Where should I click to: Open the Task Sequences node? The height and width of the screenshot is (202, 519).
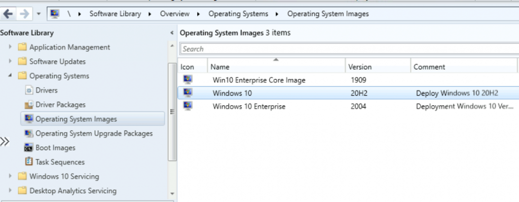click(60, 162)
